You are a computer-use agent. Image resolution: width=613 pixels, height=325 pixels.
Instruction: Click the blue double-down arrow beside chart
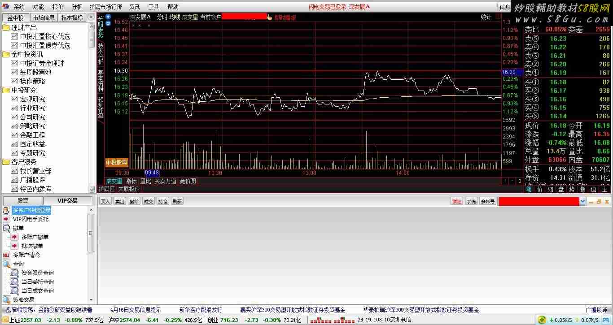point(108,23)
